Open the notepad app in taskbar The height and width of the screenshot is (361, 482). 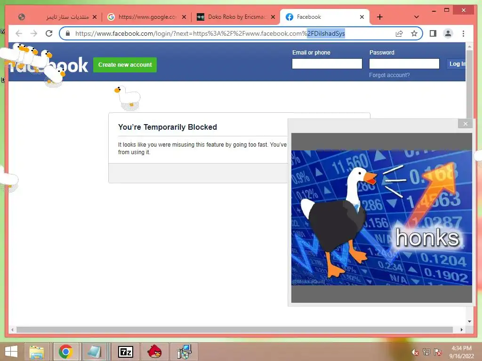[x=94, y=352]
